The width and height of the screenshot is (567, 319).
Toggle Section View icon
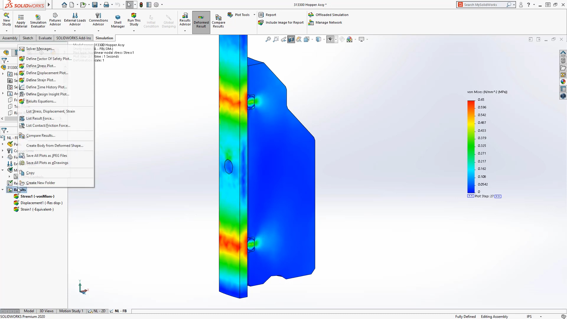[x=291, y=39]
